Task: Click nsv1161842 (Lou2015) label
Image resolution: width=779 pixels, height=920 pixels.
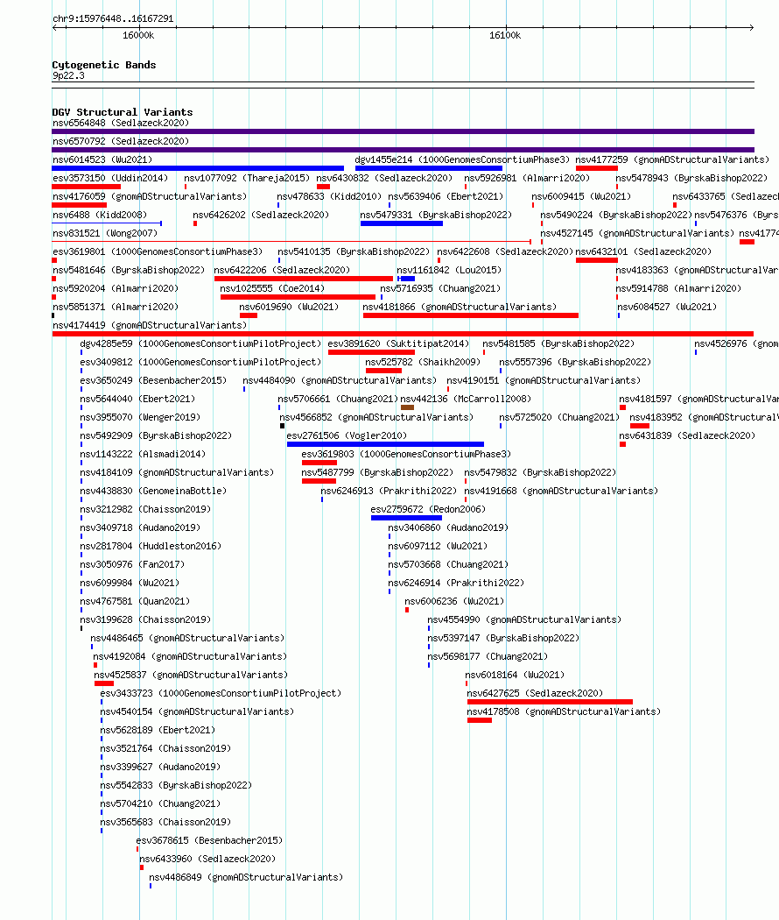Action: 449,270
